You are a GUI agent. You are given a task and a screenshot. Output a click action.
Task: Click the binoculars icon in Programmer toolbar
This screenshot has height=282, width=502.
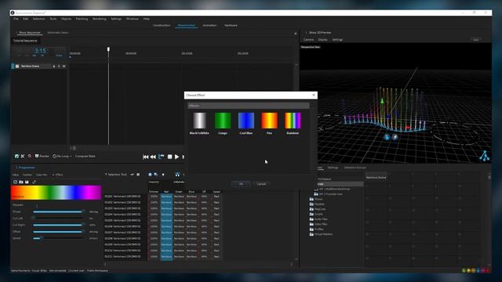point(177,174)
